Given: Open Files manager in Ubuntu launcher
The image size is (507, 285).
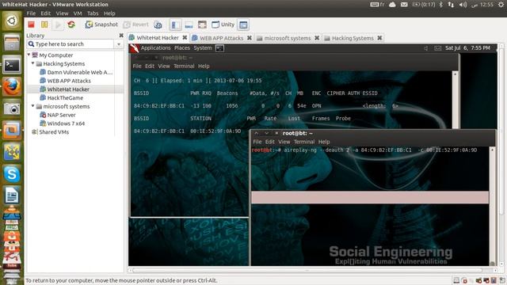Looking at the screenshot, I should [12, 43].
